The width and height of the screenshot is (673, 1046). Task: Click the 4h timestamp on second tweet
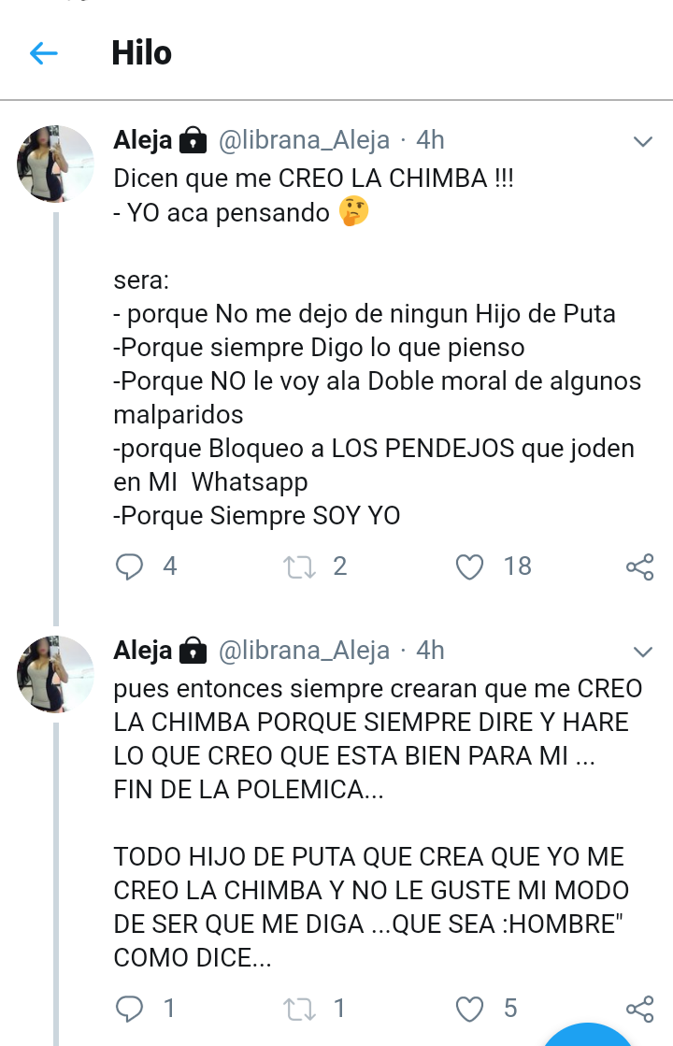(x=430, y=650)
